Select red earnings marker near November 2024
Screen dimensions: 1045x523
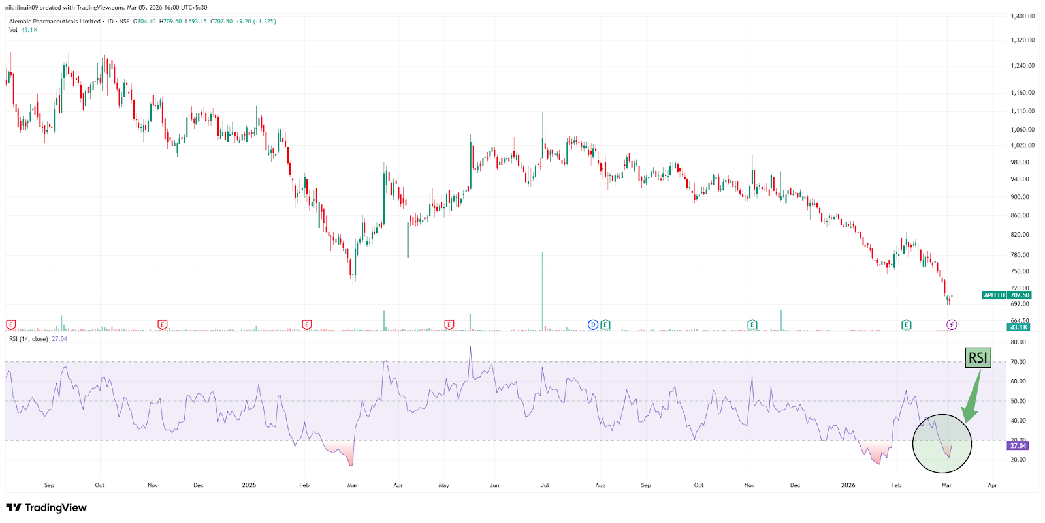(163, 324)
